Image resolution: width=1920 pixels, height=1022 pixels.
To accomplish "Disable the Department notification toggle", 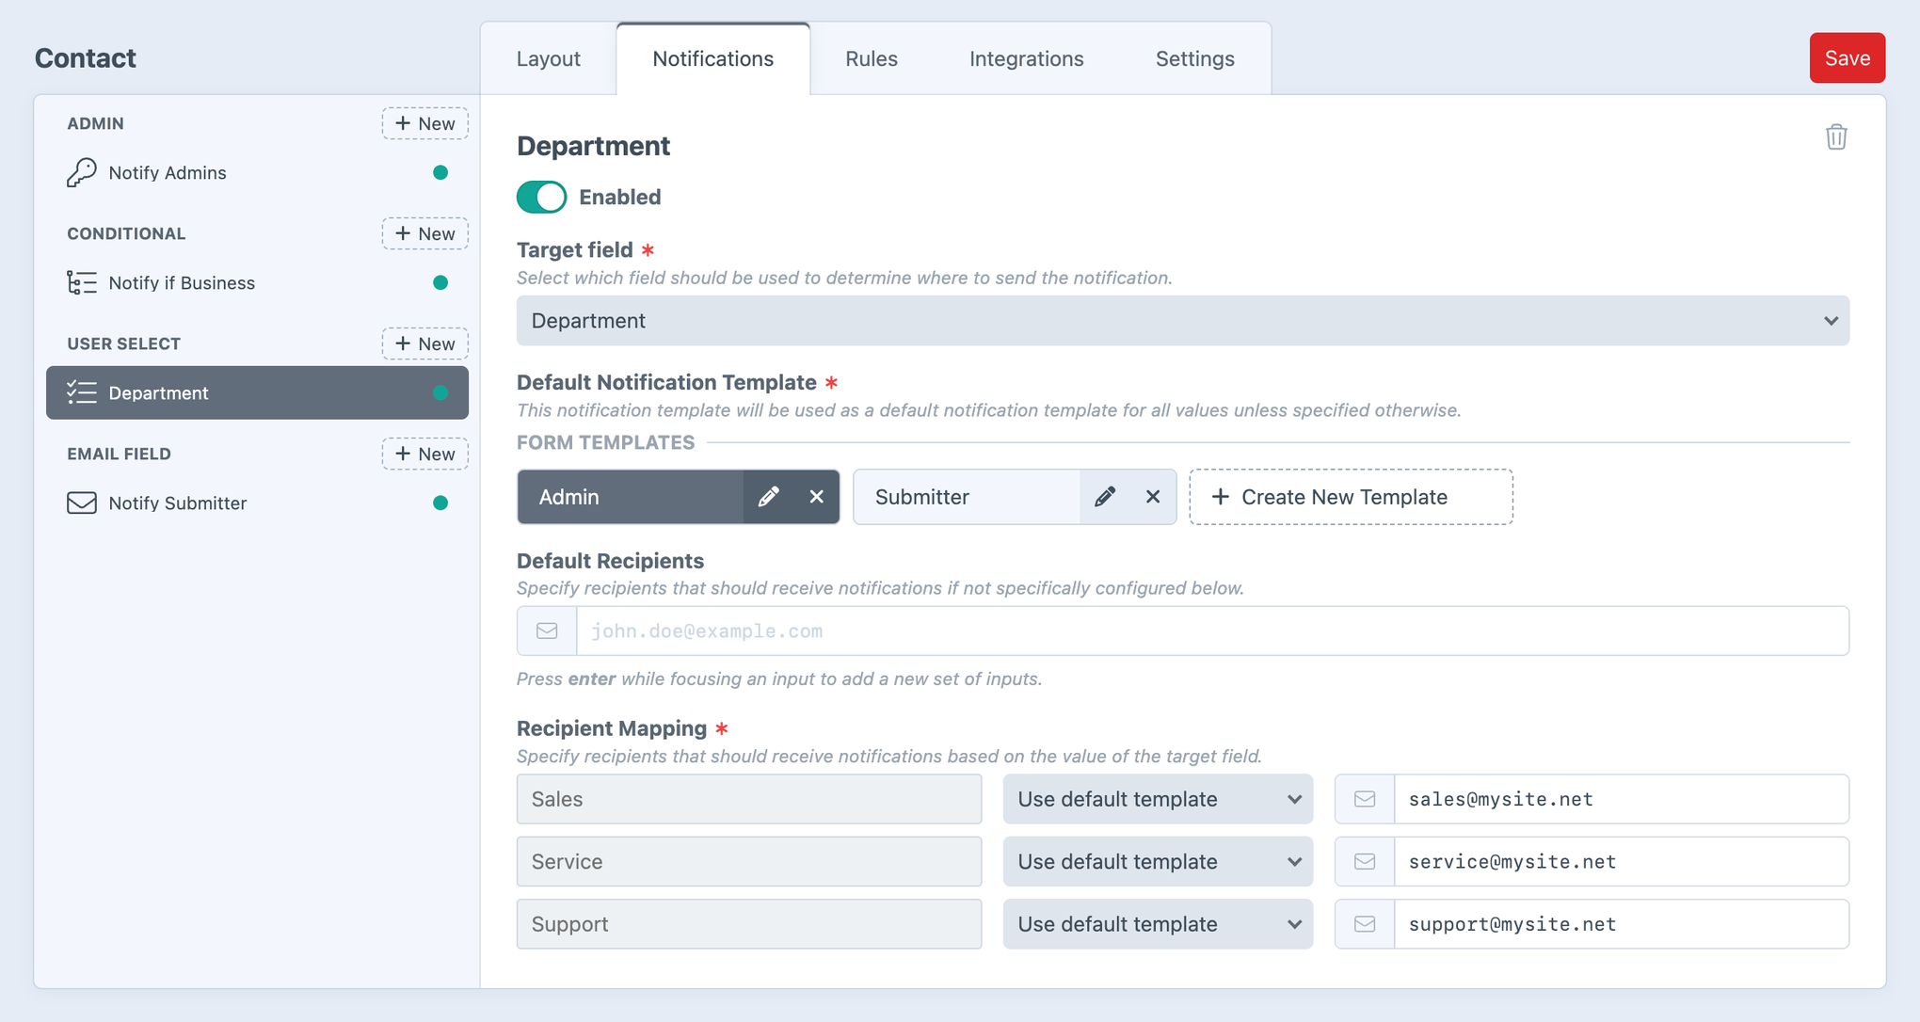I will [541, 197].
